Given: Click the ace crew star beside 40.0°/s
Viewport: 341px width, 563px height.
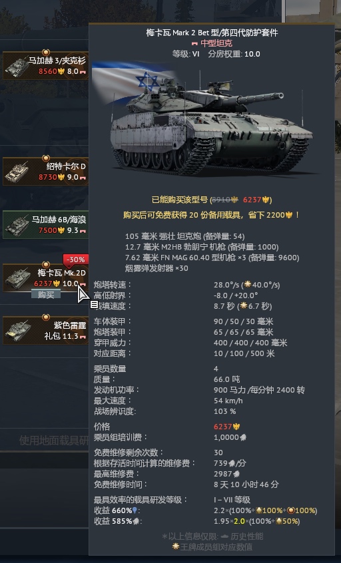Looking at the screenshot, I should coord(248,284).
